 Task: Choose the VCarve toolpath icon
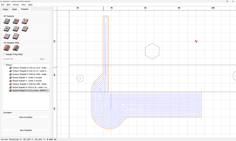(x=25, y=21)
